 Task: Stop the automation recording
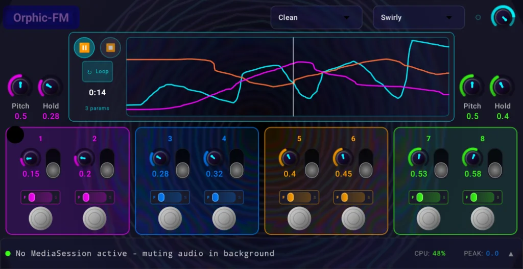[x=110, y=48]
